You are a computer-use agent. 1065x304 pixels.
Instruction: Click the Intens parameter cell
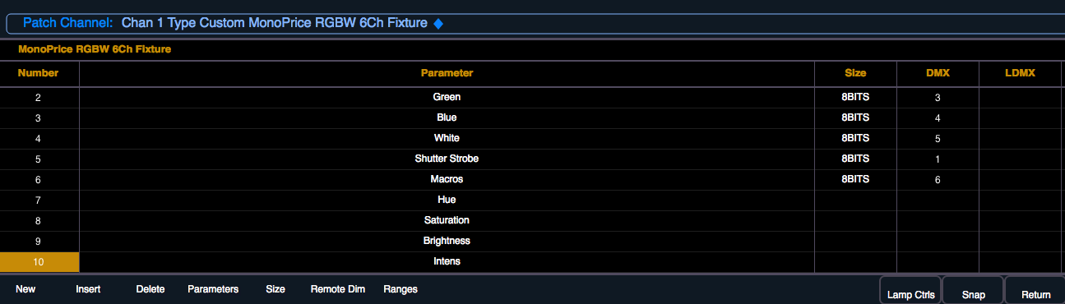447,262
